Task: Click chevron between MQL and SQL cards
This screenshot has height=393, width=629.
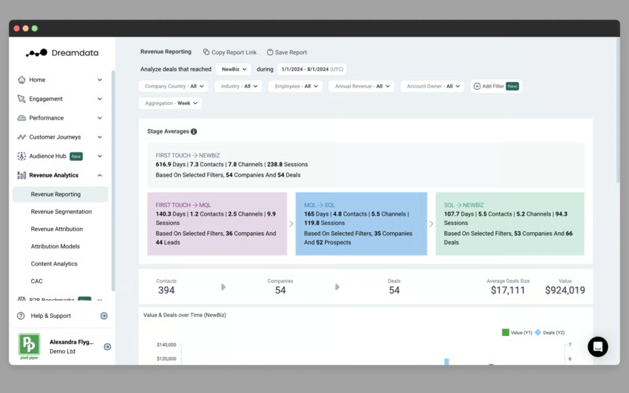Action: tap(291, 224)
